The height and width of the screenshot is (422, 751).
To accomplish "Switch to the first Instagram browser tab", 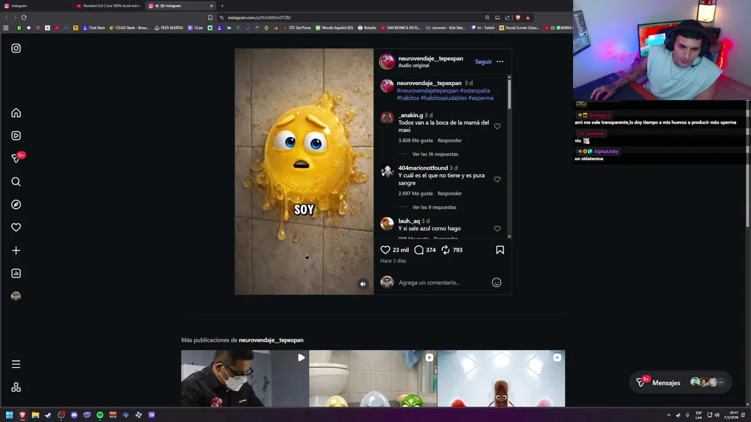I will point(35,6).
